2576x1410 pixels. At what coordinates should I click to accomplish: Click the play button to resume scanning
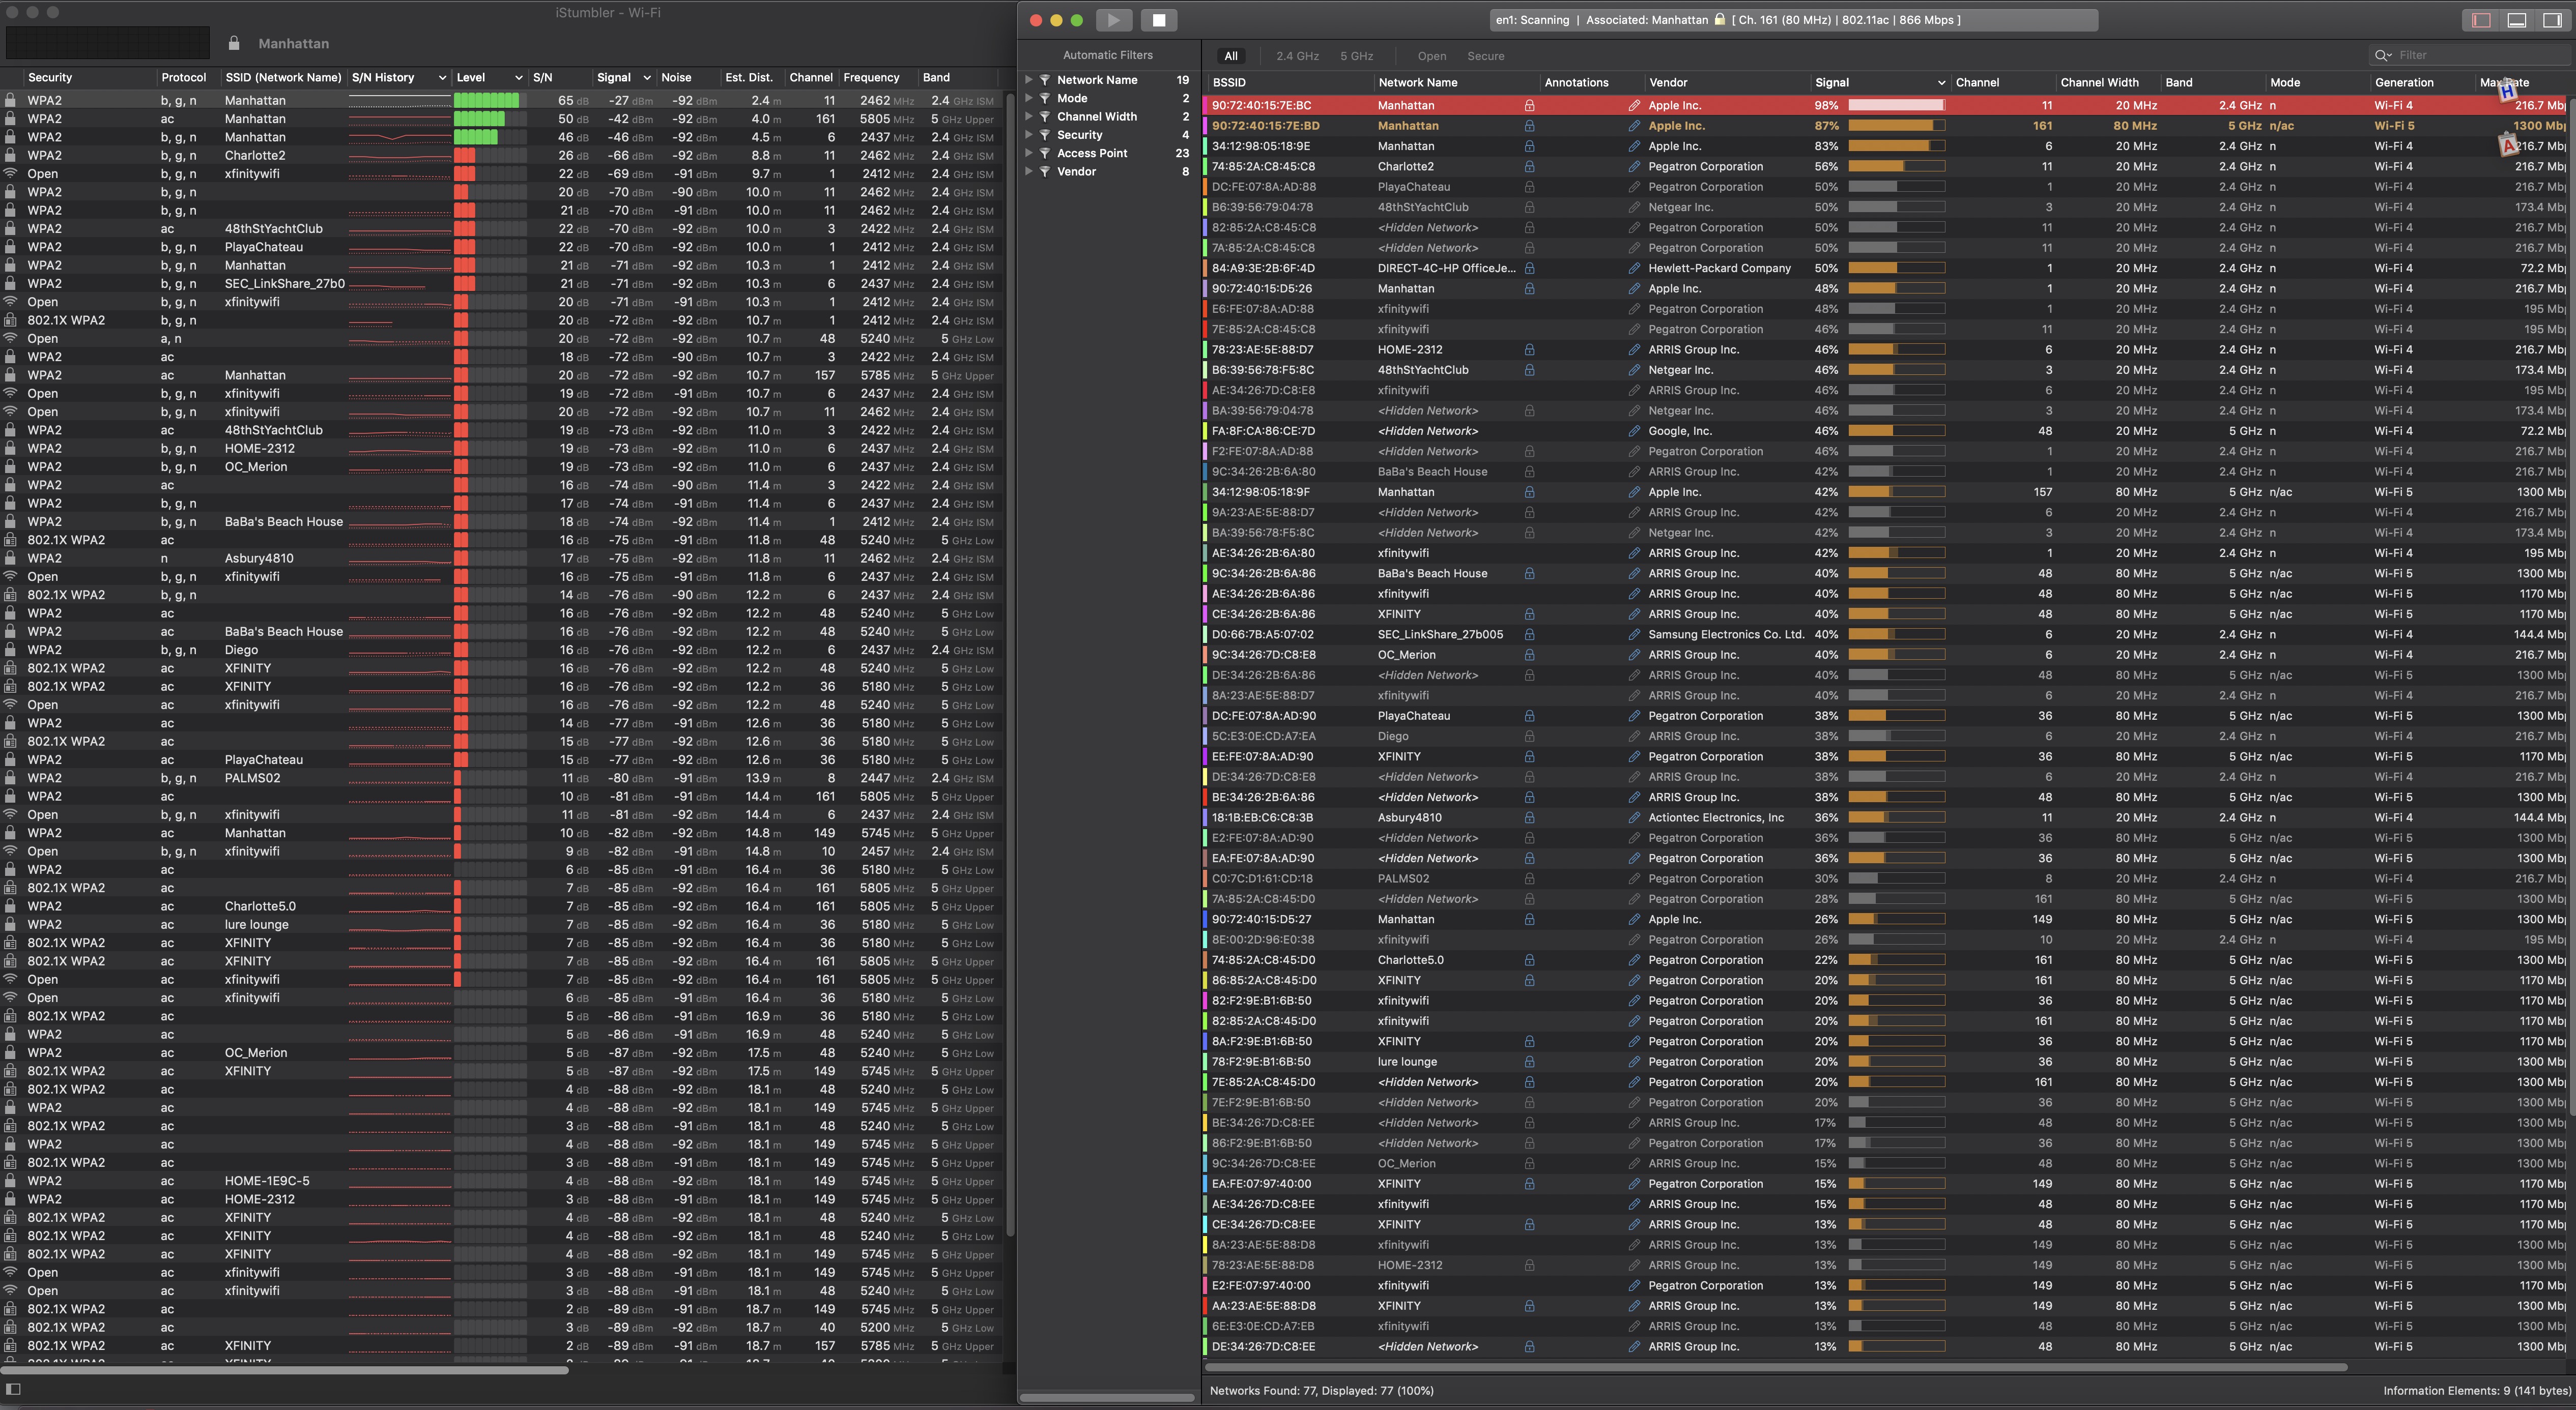[x=1113, y=20]
